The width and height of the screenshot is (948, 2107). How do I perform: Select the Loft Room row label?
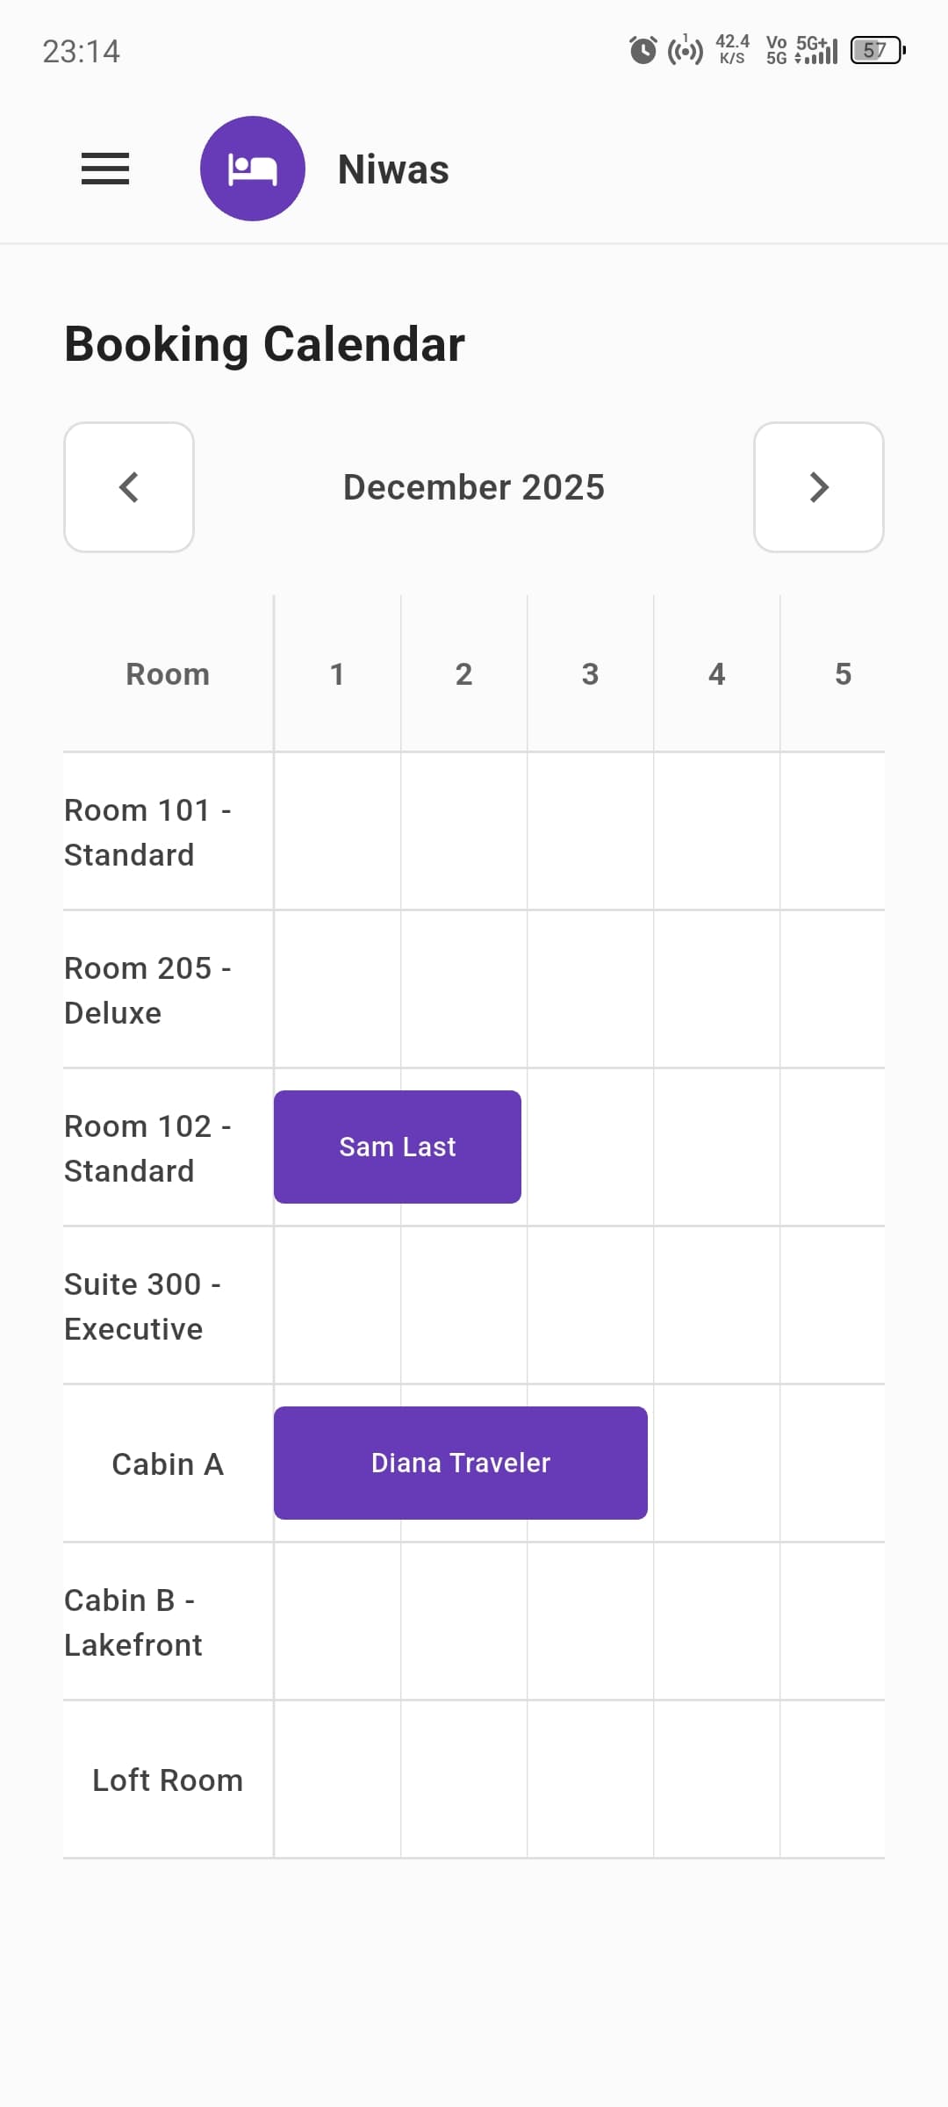coord(167,1780)
